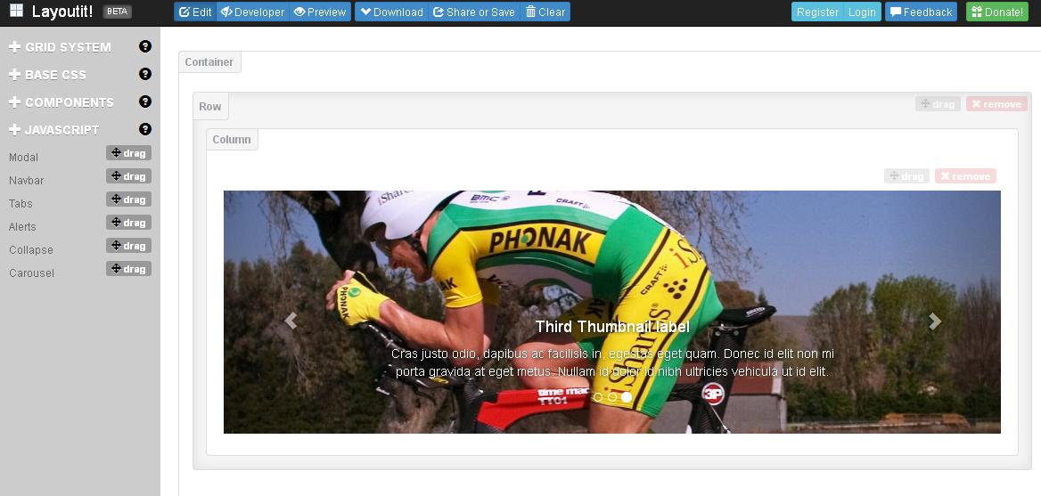This screenshot has width=1041, height=496.
Task: Click the drag handle for Alerts
Action: (129, 223)
